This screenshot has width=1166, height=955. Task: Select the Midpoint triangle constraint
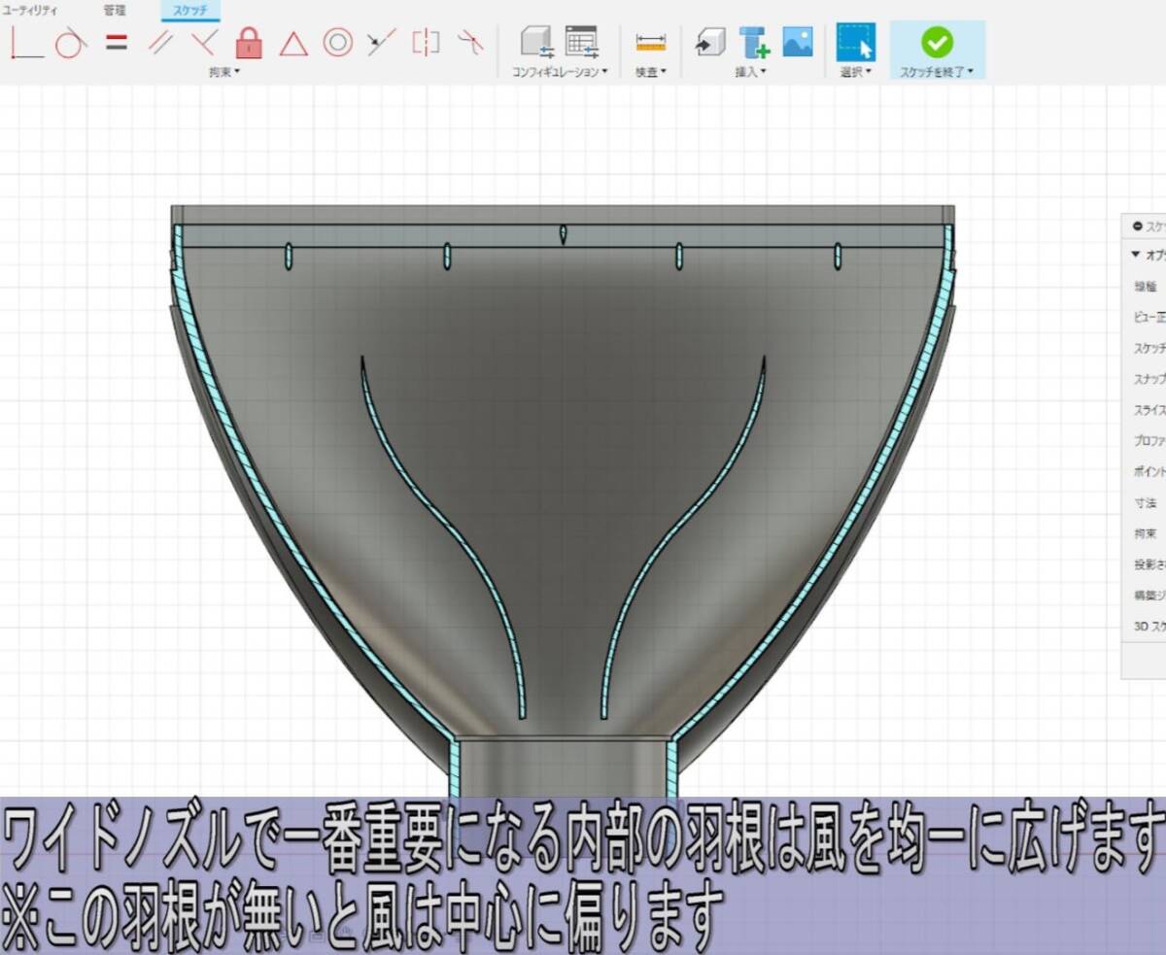pyautogui.click(x=293, y=43)
